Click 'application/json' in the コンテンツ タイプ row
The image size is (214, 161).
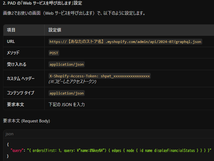click(67, 93)
